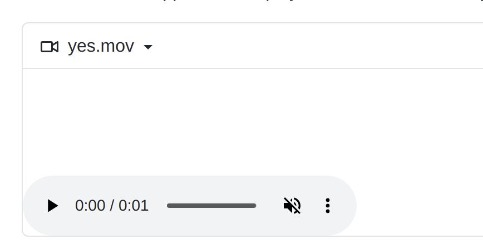Open the three-dot more options menu
The image size is (483, 249).
[327, 206]
